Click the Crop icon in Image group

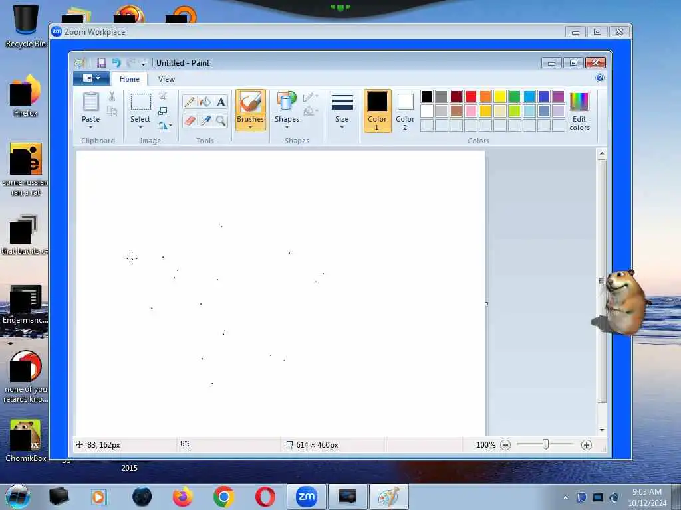click(x=163, y=96)
